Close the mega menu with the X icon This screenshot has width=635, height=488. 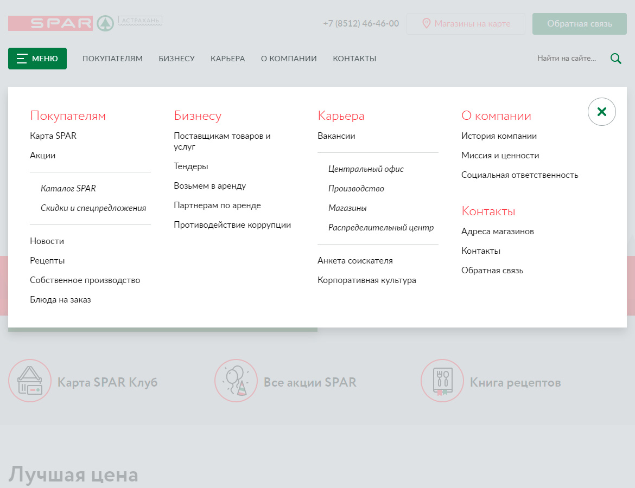[601, 112]
